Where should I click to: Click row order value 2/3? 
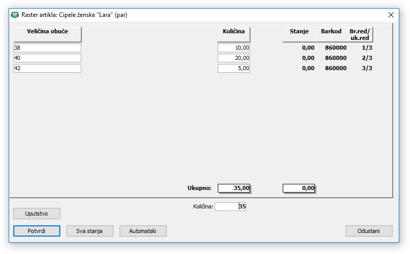click(367, 58)
